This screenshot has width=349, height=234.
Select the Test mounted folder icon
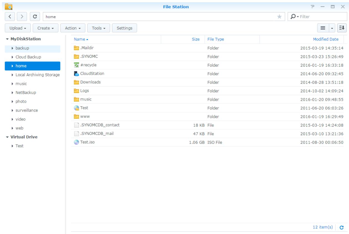click(x=77, y=108)
